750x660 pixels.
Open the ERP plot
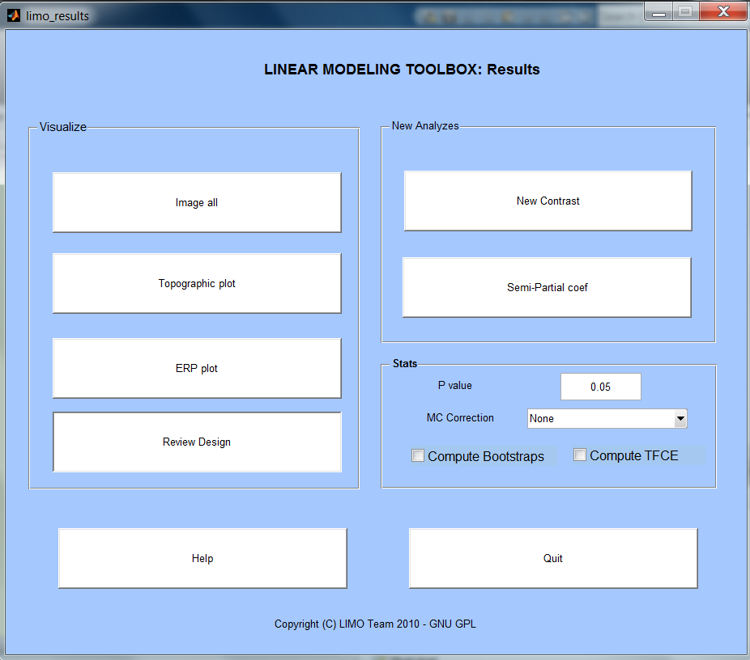click(197, 368)
